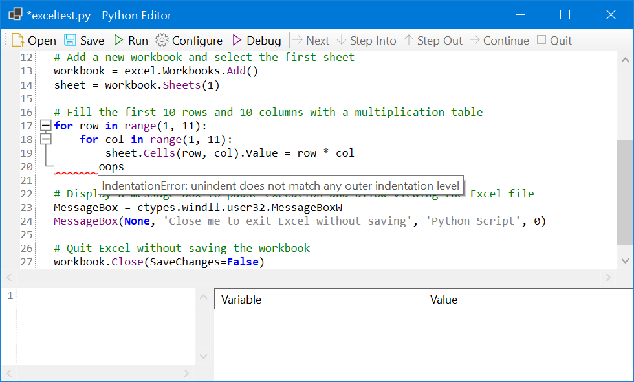Maximize the Python Editor window

pos(565,14)
